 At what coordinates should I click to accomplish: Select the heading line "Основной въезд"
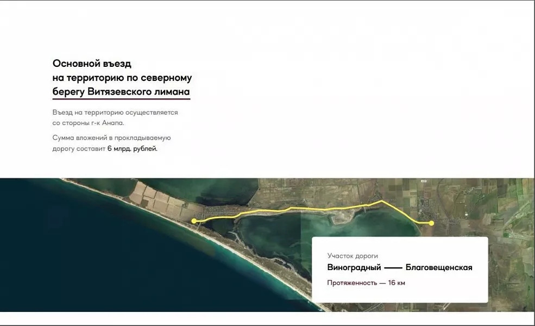tap(92, 64)
